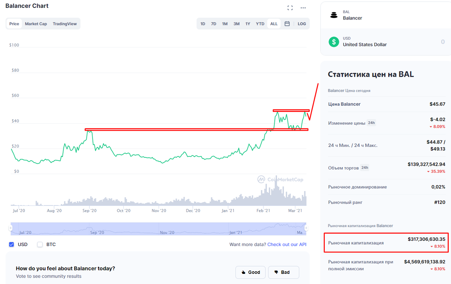451x284 pixels.
Task: Click the Статистика цен на BAL heading
Action: (371, 74)
